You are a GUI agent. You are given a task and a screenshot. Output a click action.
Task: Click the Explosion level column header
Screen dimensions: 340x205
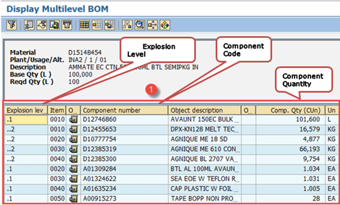tap(26, 109)
